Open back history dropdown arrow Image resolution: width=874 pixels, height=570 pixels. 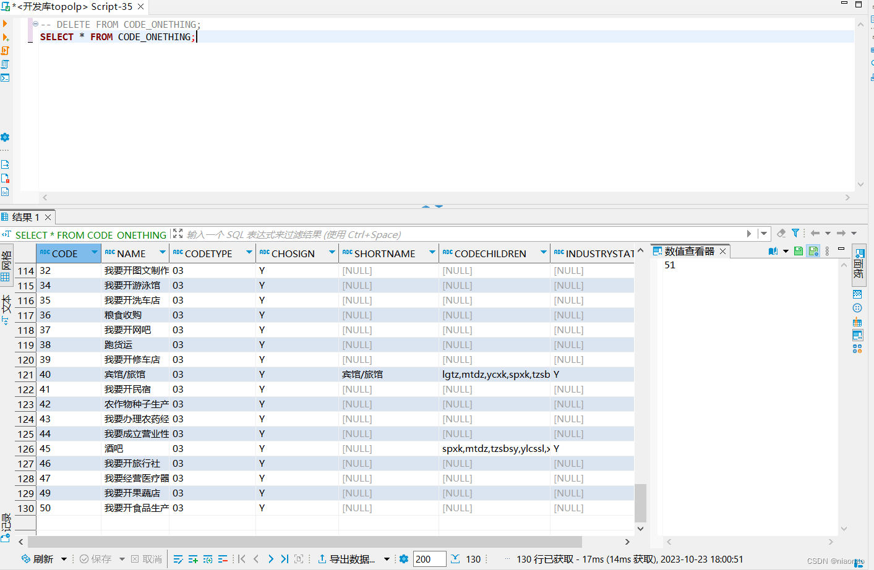tap(828, 234)
